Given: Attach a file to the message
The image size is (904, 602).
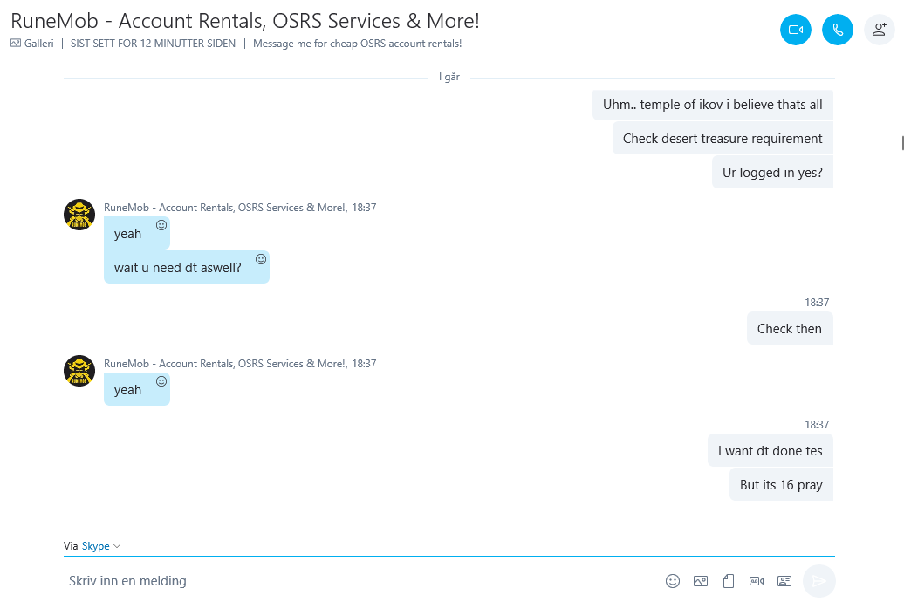Looking at the screenshot, I should pos(728,581).
